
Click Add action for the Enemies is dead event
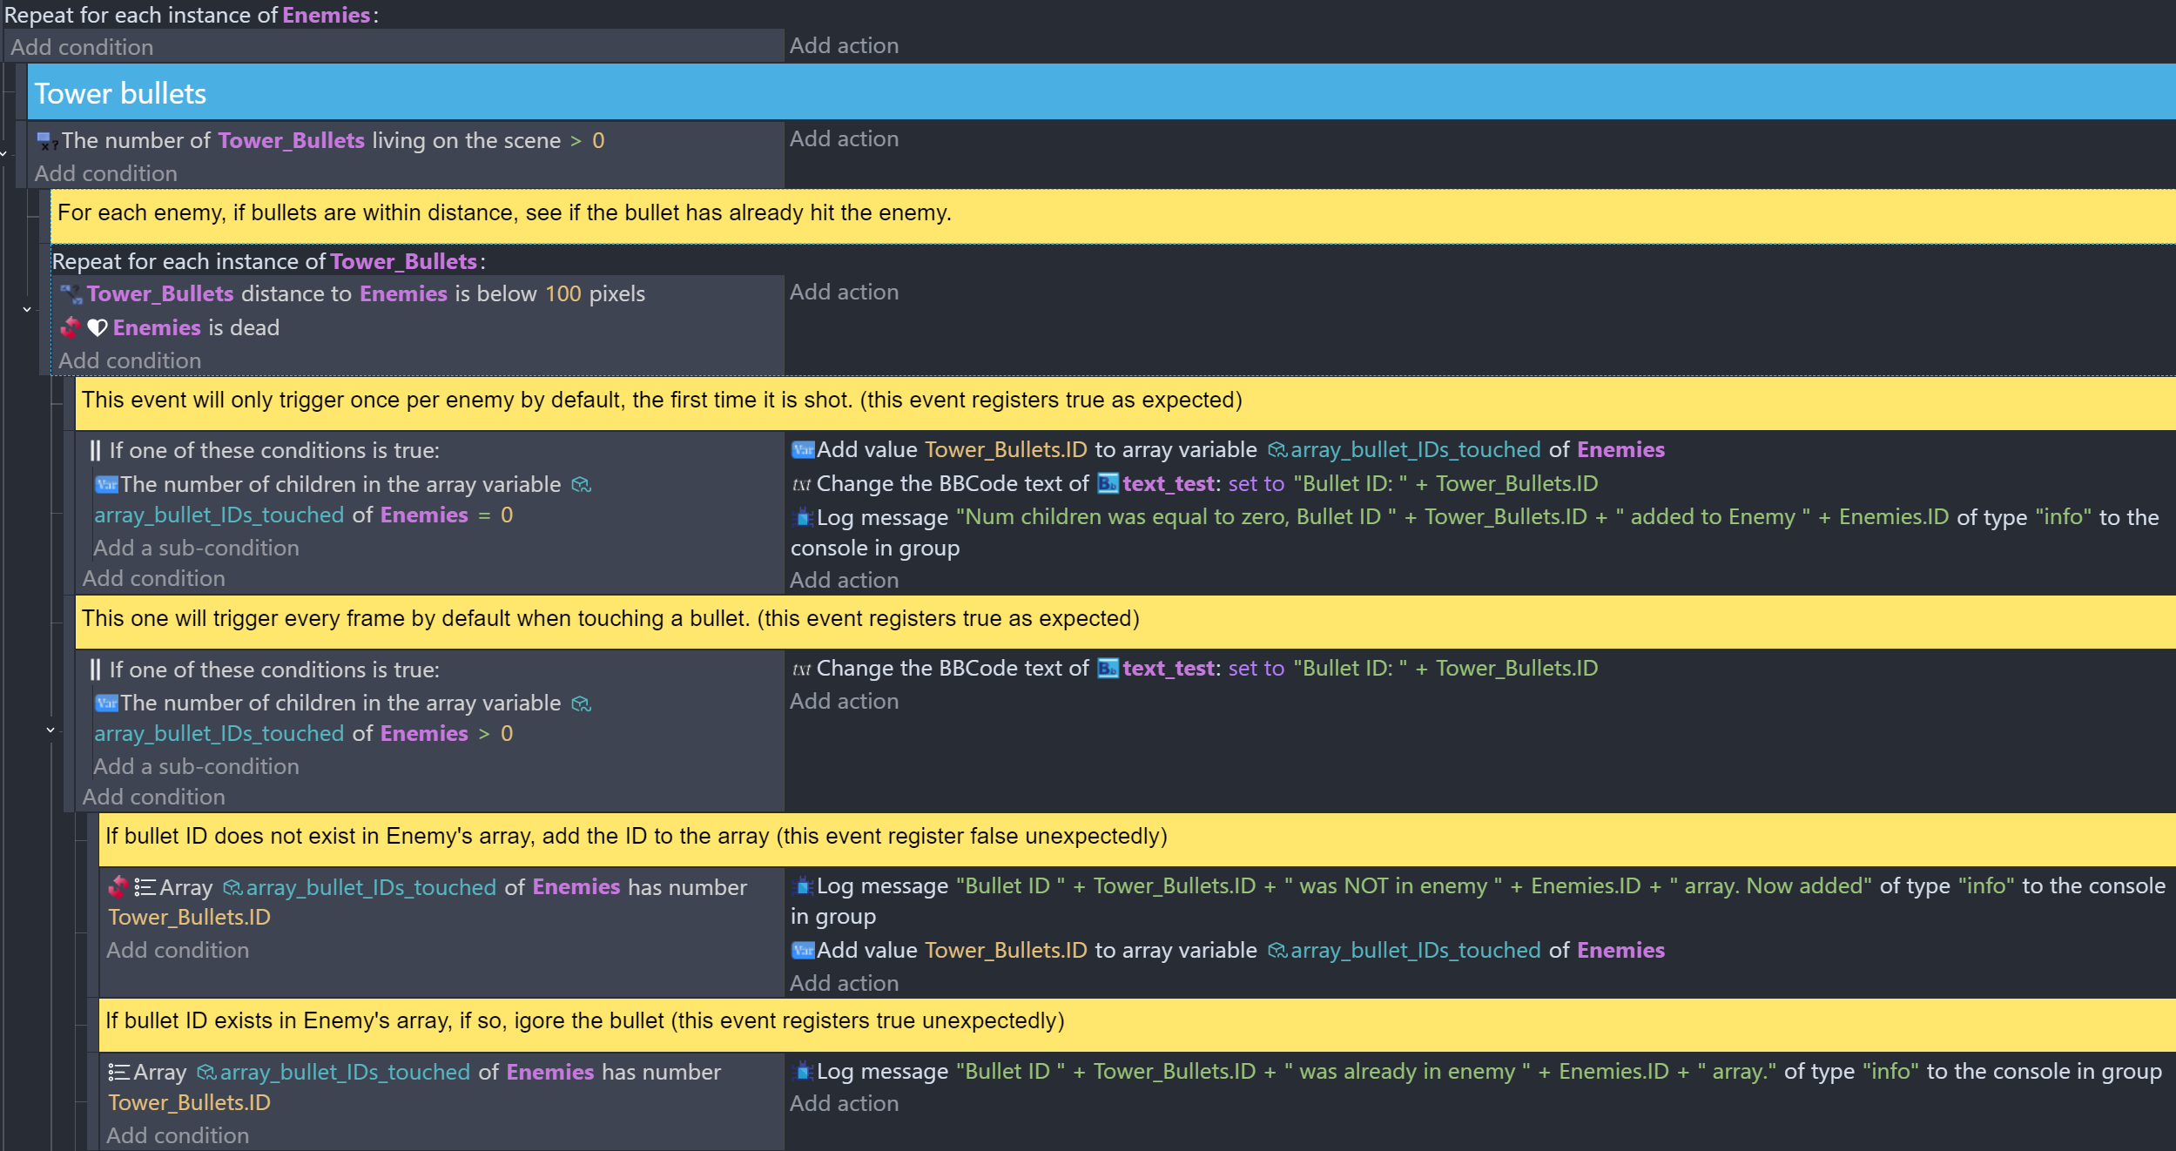pyautogui.click(x=843, y=293)
